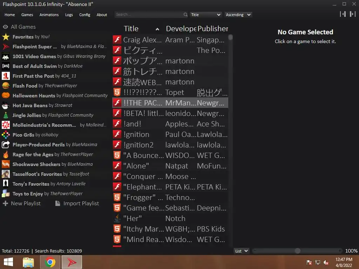The width and height of the screenshot is (359, 269).
Task: Click the First Past the Post icon
Action: click(6, 76)
